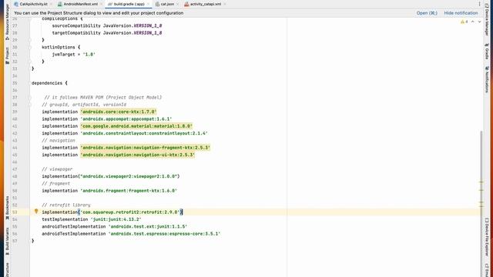The width and height of the screenshot is (493, 277).
Task: Close the activity_catapi.xml tab
Action: (x=225, y=4)
